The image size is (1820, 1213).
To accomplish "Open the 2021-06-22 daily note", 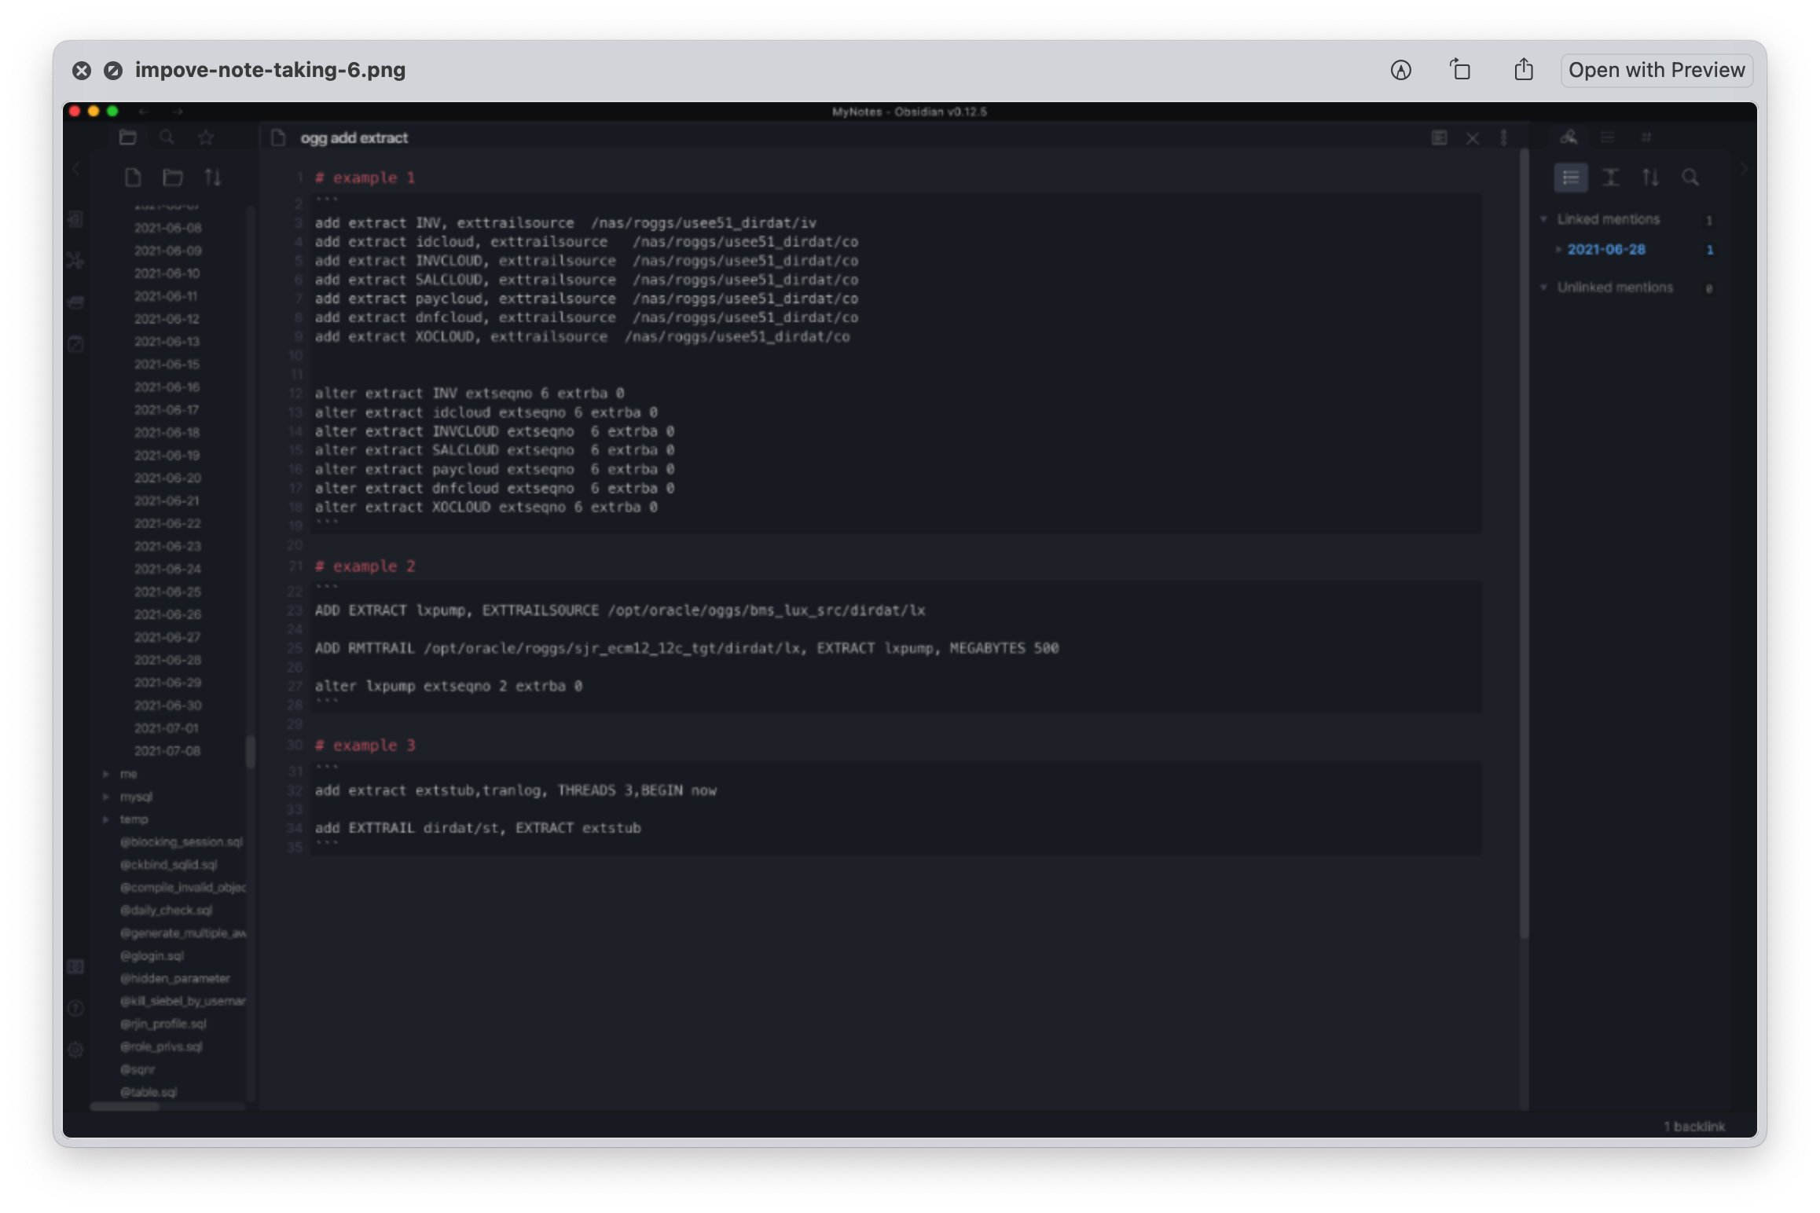I will tap(167, 524).
